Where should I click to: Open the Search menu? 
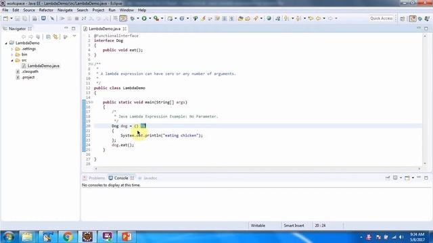click(x=83, y=10)
